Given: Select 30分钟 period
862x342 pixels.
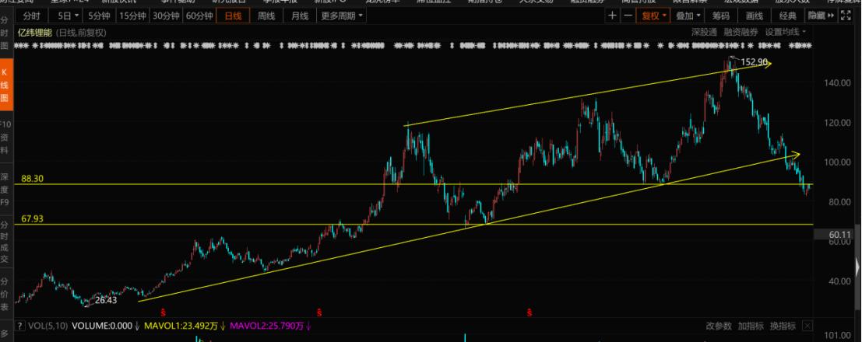Looking at the screenshot, I should pyautogui.click(x=166, y=16).
